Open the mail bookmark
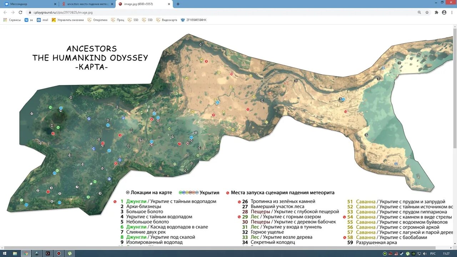Viewport: 457px width, 257px height. [x=42, y=20]
